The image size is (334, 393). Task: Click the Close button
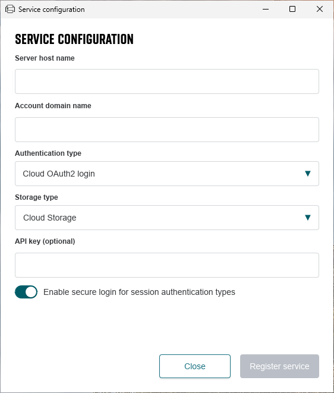[195, 366]
